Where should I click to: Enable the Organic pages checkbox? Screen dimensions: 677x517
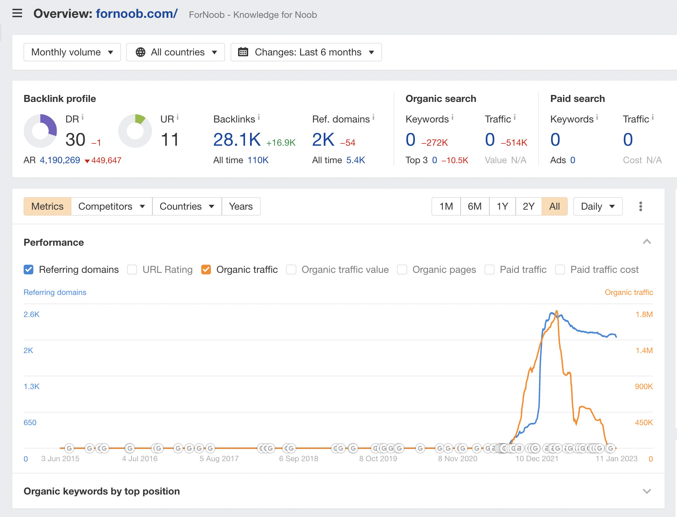point(402,269)
